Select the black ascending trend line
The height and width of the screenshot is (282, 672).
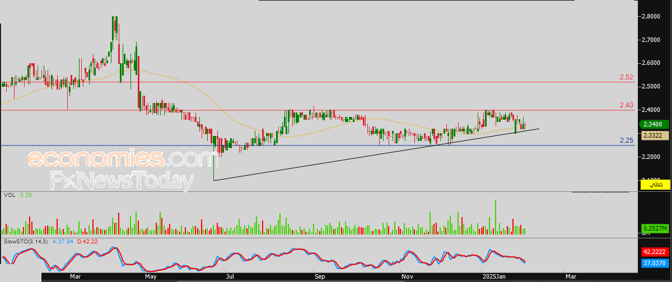pyautogui.click(x=376, y=154)
